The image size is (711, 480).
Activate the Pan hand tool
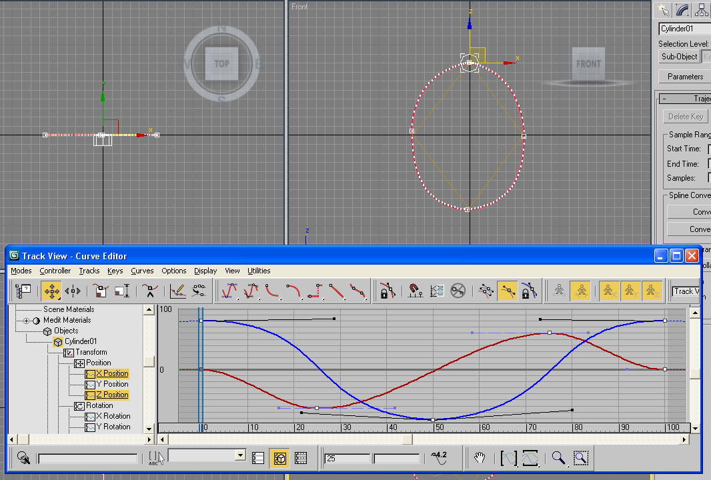click(479, 458)
